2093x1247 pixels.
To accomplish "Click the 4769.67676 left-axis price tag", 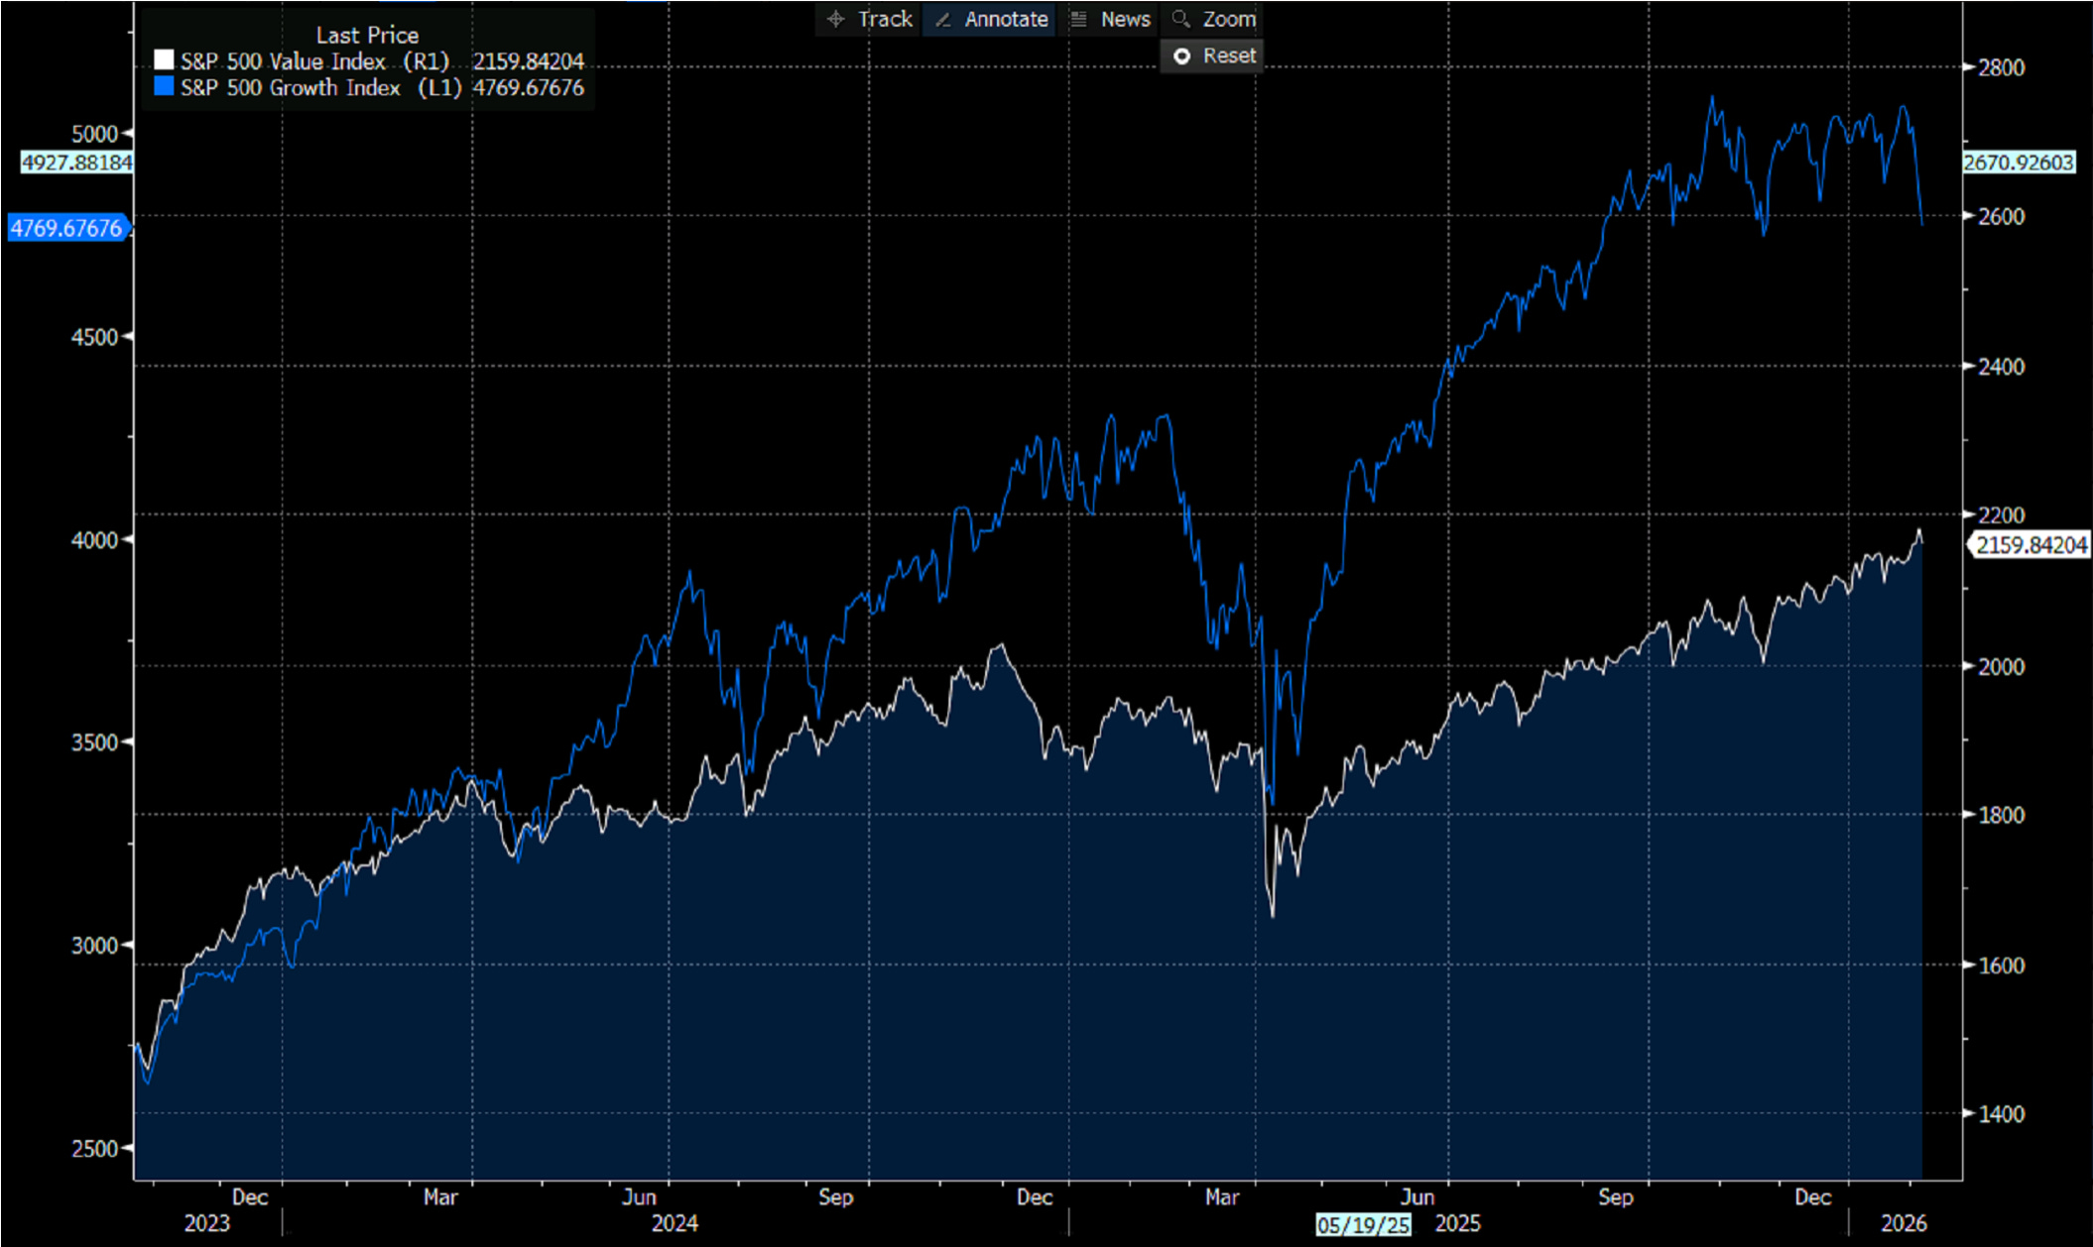I will (66, 228).
